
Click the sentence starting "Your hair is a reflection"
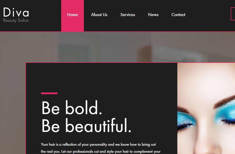[98, 144]
